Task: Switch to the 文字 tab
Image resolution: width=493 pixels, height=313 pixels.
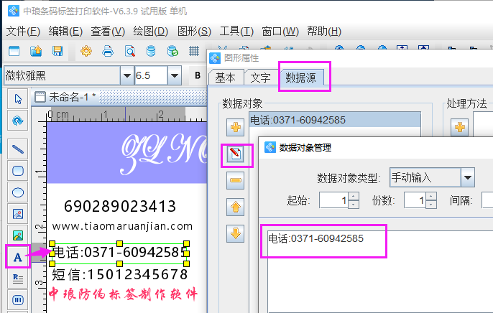Action: [x=261, y=78]
